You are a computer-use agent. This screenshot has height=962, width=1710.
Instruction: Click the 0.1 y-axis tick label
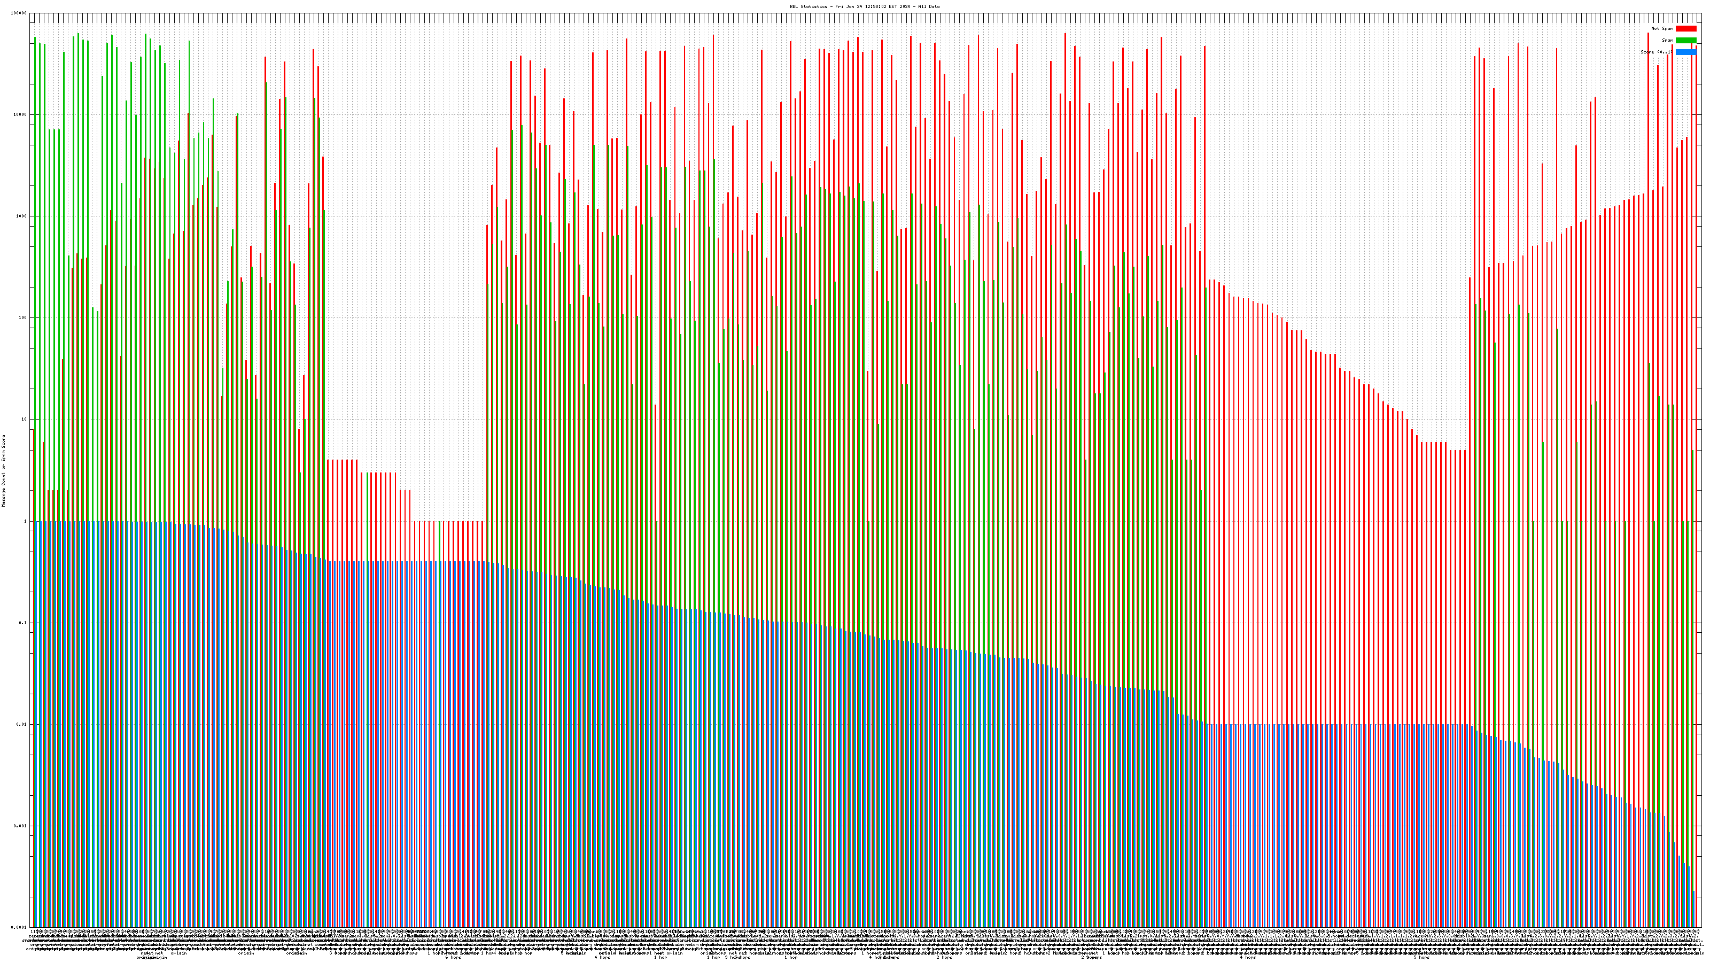click(22, 623)
